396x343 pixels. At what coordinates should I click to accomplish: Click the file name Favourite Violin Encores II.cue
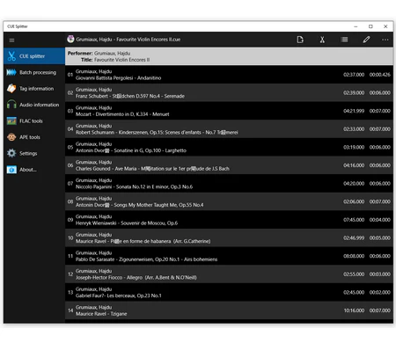128,40
